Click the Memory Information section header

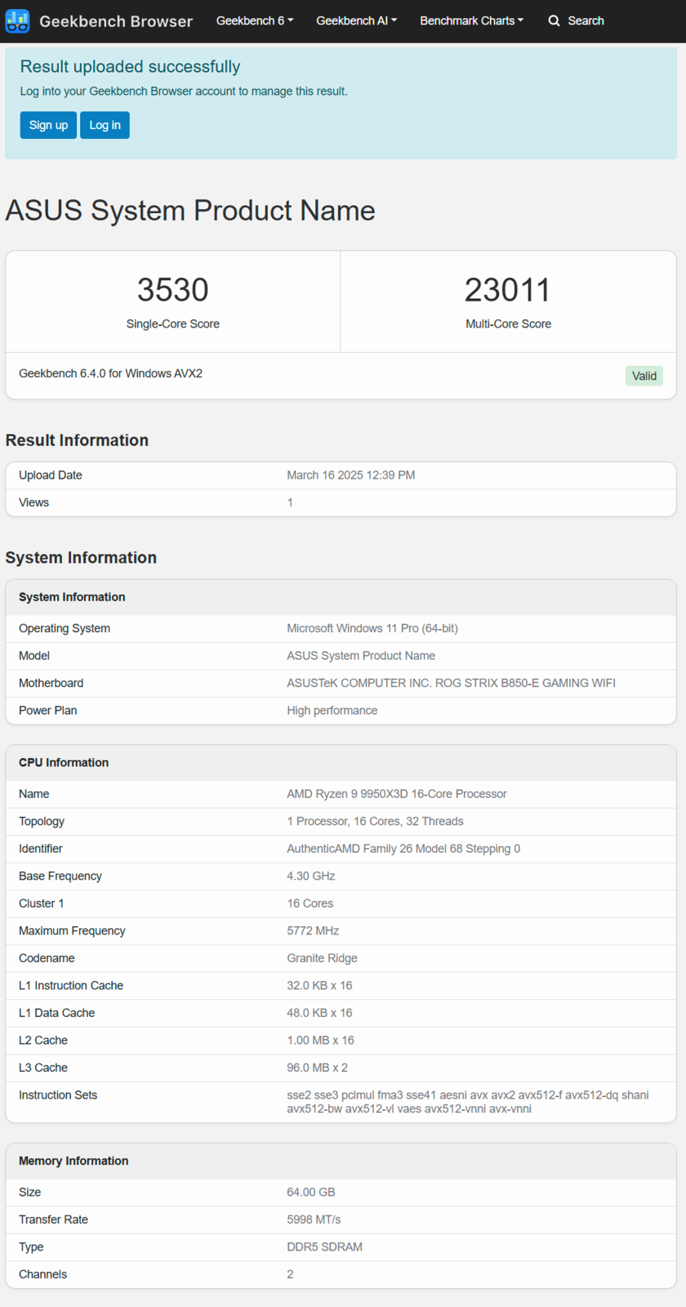(73, 1162)
